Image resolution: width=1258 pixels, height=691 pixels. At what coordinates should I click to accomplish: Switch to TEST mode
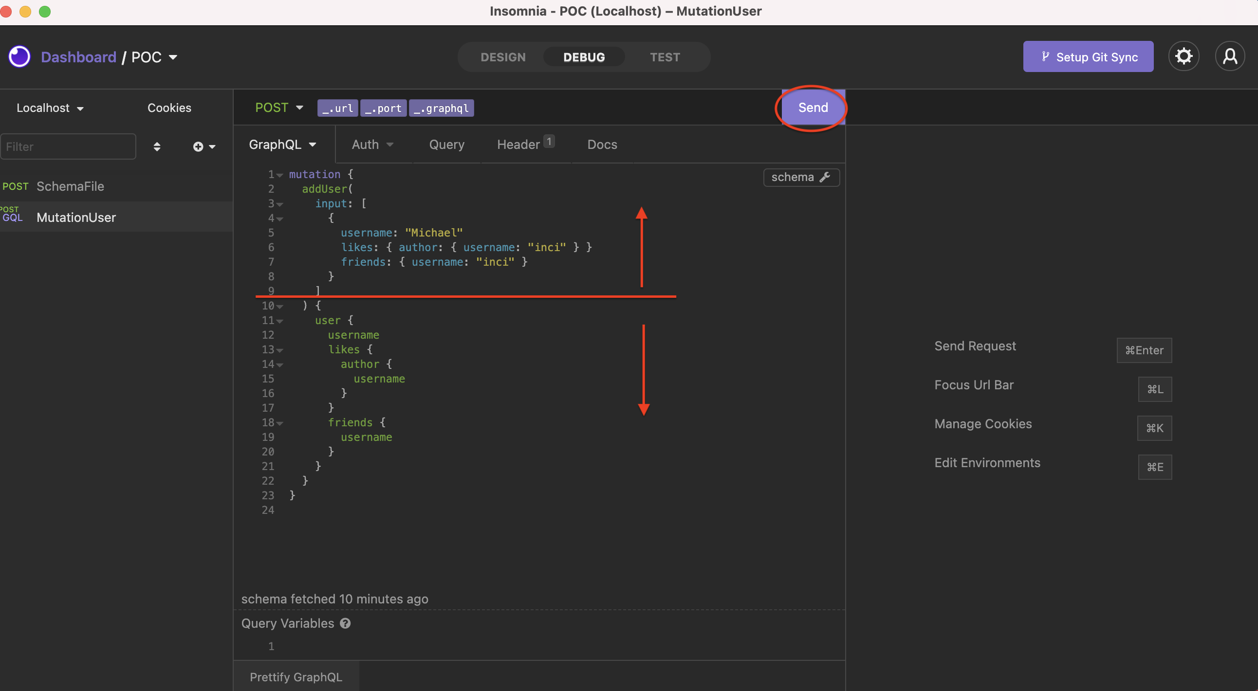pyautogui.click(x=665, y=56)
